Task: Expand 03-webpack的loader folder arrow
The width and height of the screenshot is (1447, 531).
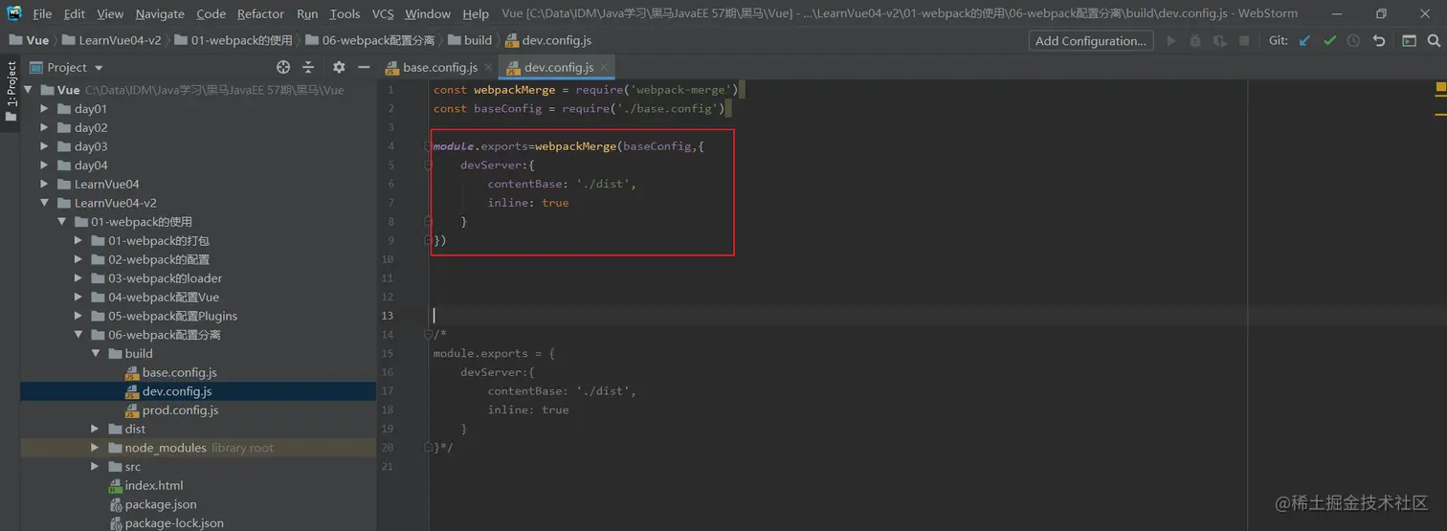Action: [78, 278]
